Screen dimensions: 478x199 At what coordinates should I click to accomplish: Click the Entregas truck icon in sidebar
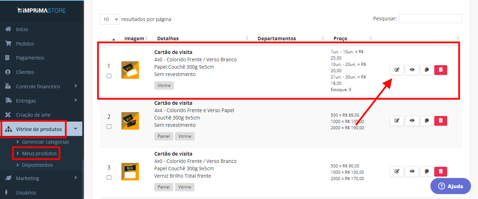point(8,101)
